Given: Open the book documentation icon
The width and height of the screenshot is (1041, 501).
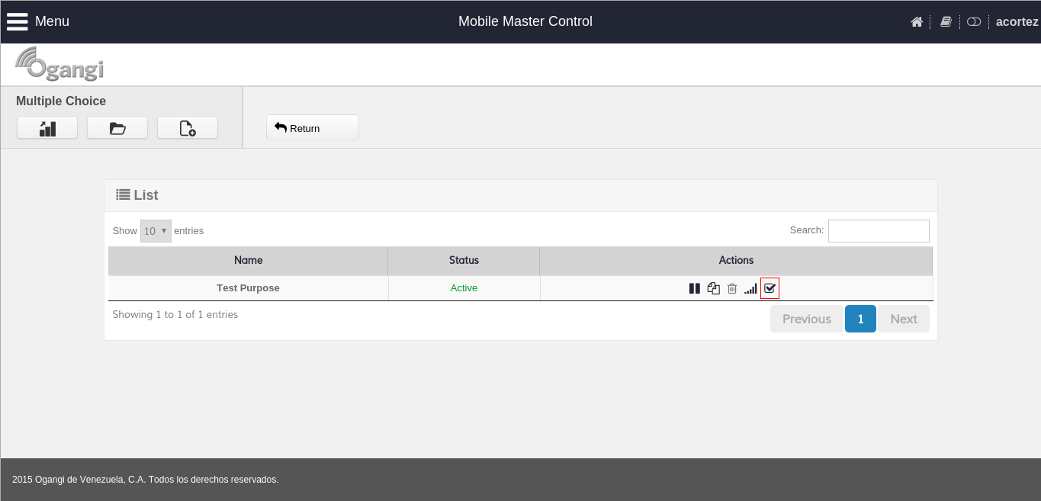Looking at the screenshot, I should point(946,22).
